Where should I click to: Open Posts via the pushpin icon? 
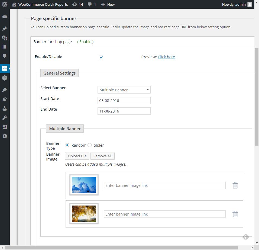tap(5, 29)
